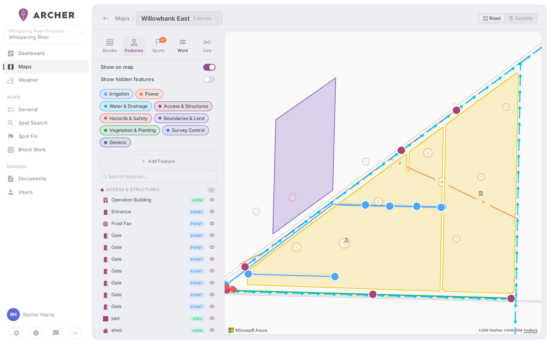Hide Operation Building with eye icon
The image size is (551, 344).
click(x=212, y=200)
